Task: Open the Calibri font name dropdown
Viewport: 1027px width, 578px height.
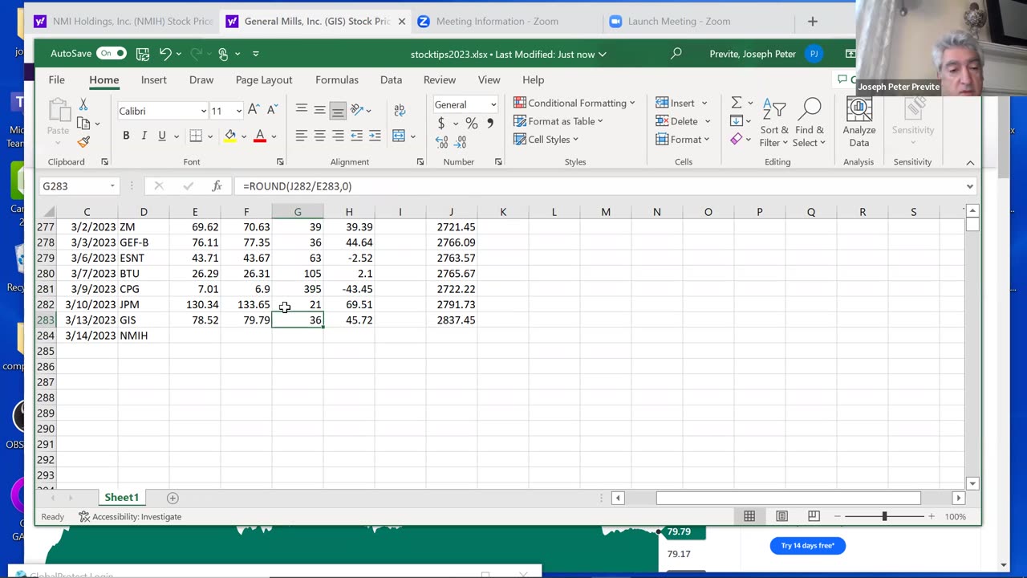Action: click(204, 111)
